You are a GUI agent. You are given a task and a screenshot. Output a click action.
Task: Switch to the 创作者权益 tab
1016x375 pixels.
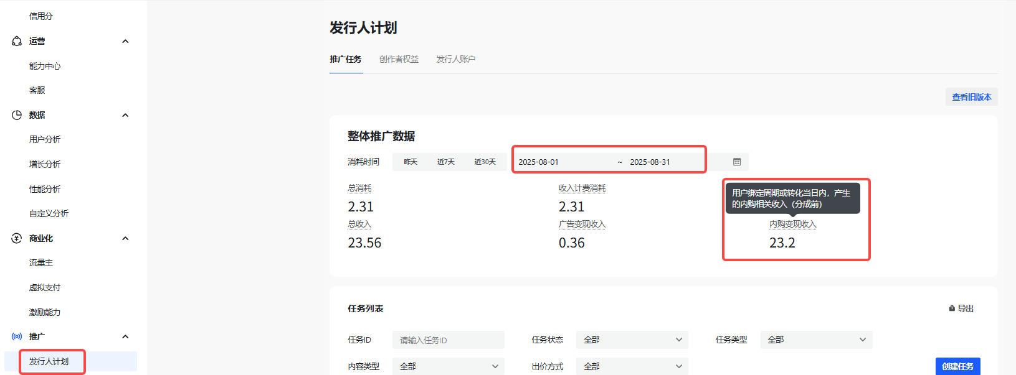[x=399, y=59]
